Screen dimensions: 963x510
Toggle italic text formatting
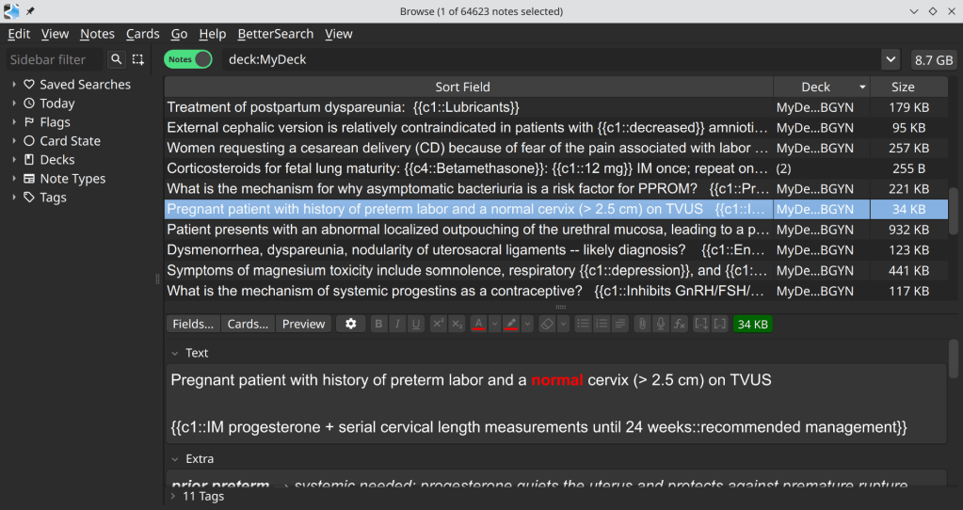pyautogui.click(x=397, y=324)
